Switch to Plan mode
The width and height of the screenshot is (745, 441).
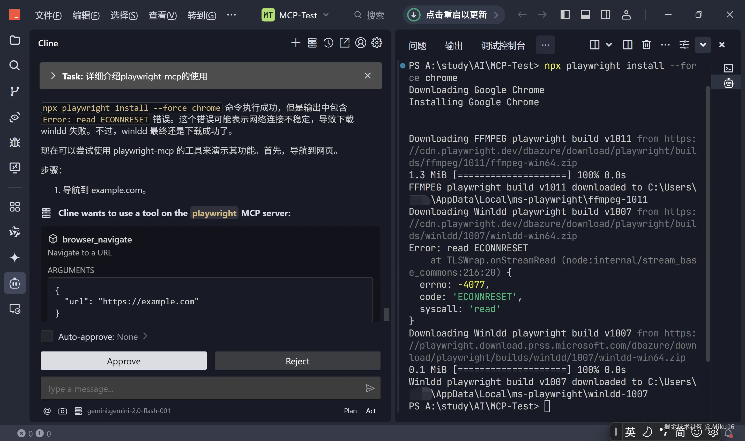pyautogui.click(x=350, y=411)
